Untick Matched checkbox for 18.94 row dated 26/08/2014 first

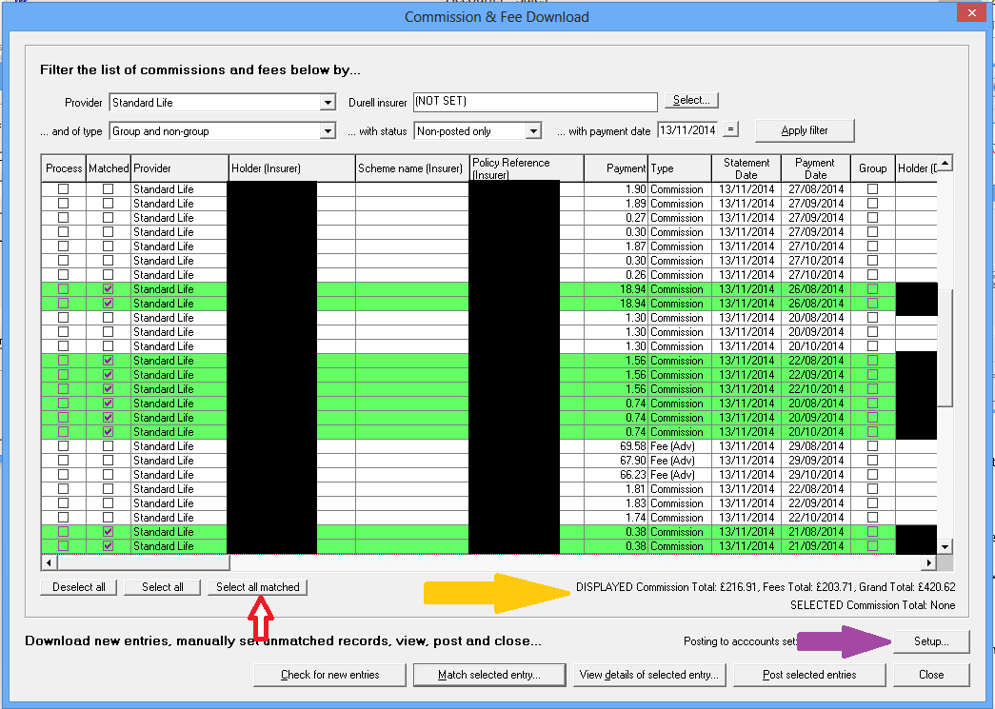coord(108,289)
